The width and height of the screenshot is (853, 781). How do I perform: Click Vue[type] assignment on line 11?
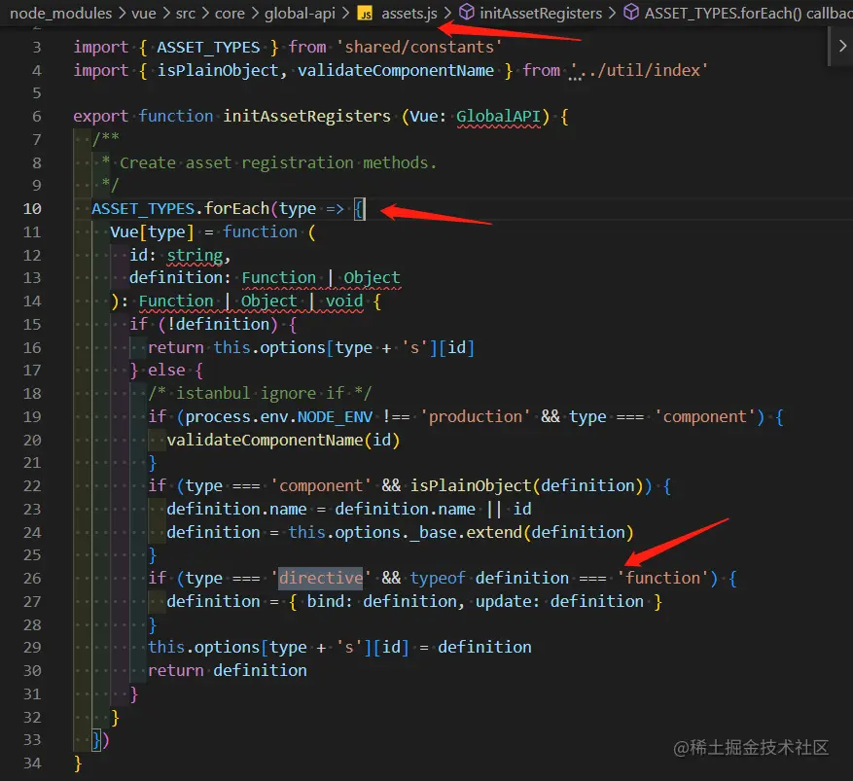[x=152, y=232]
